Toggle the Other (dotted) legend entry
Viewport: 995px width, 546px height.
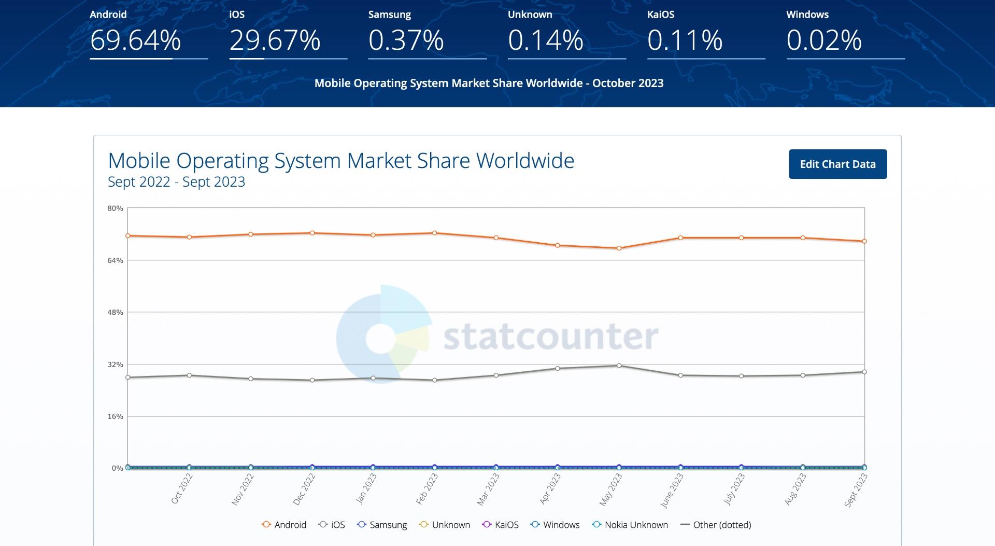pos(715,525)
